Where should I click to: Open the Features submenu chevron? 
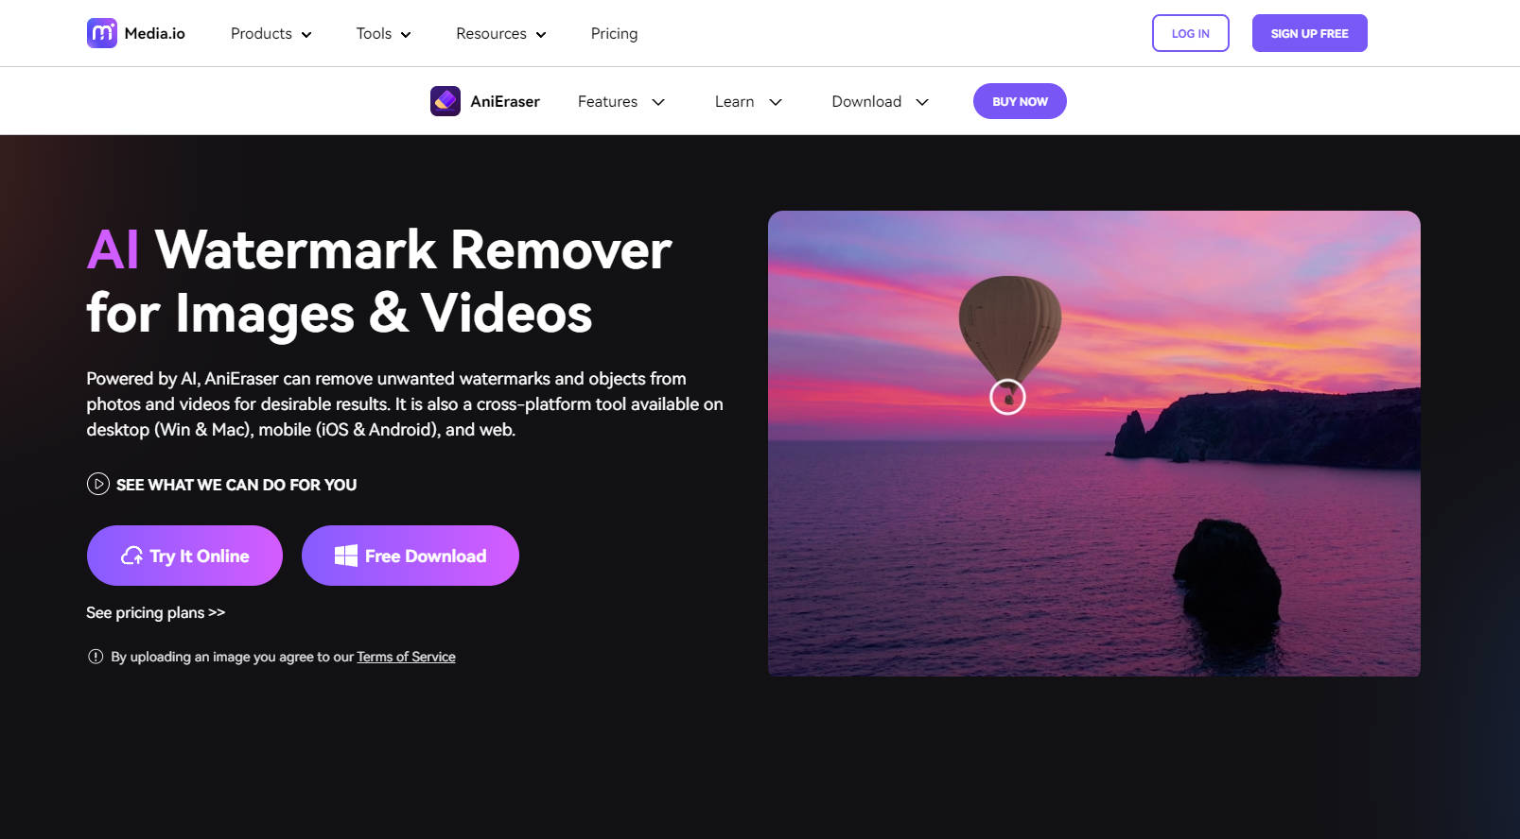point(658,102)
